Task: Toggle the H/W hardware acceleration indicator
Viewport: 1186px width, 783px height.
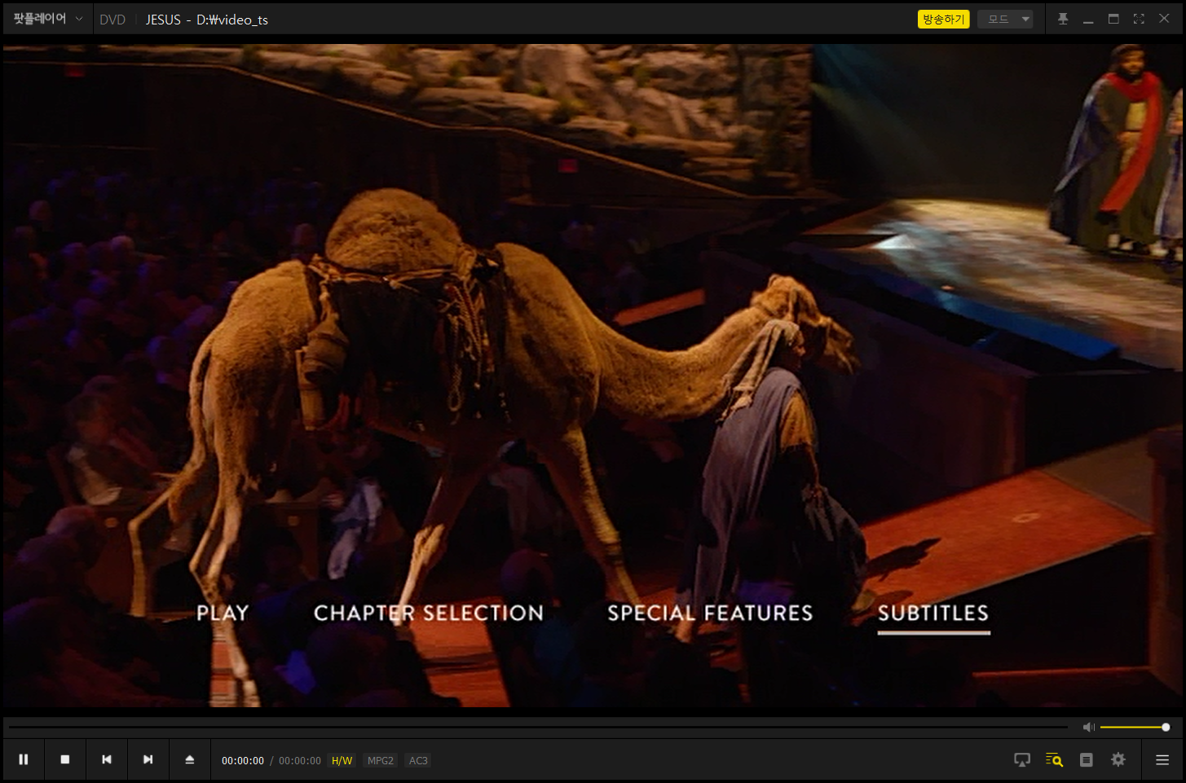Action: pyautogui.click(x=342, y=761)
